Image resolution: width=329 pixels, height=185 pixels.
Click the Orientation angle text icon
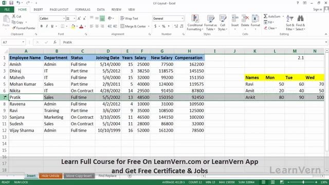(x=109, y=18)
